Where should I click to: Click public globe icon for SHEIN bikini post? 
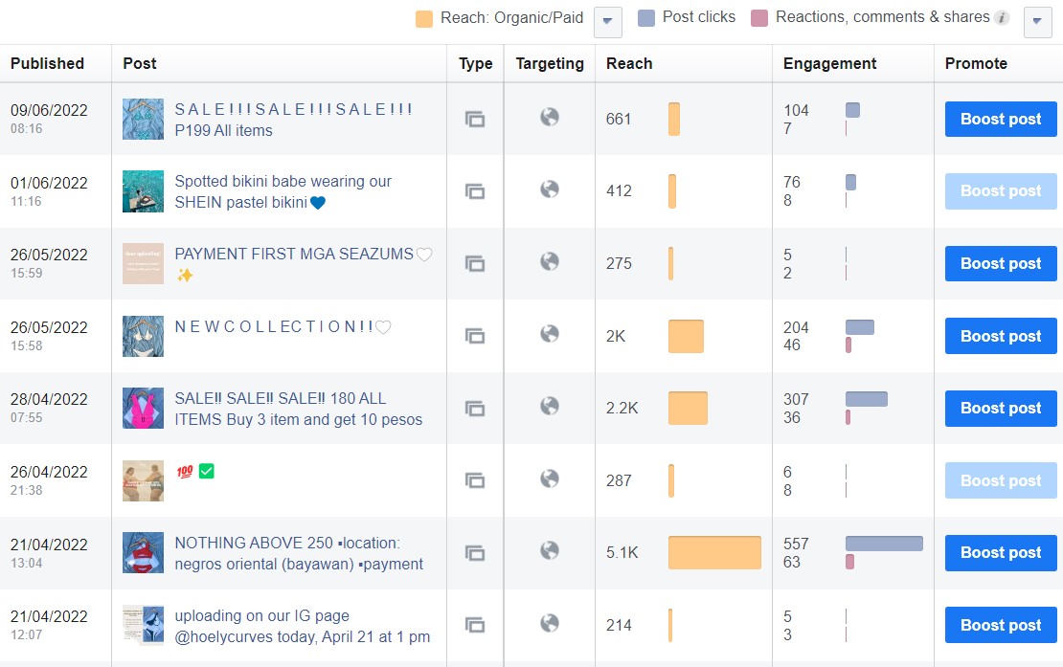(x=550, y=189)
